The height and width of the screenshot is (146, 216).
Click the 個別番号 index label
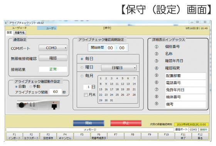coord(172,46)
